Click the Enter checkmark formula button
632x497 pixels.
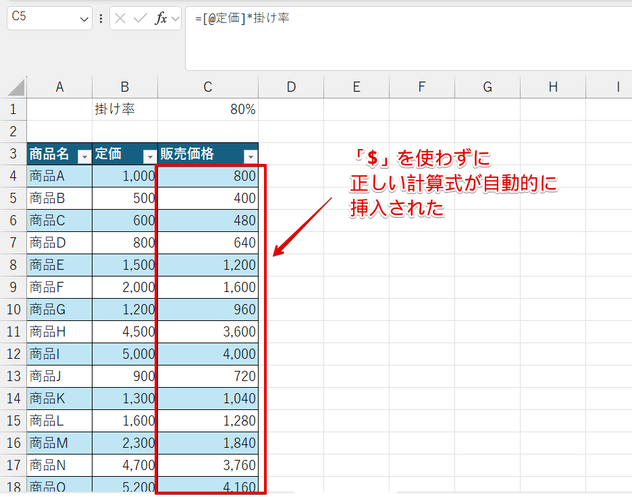click(x=140, y=18)
